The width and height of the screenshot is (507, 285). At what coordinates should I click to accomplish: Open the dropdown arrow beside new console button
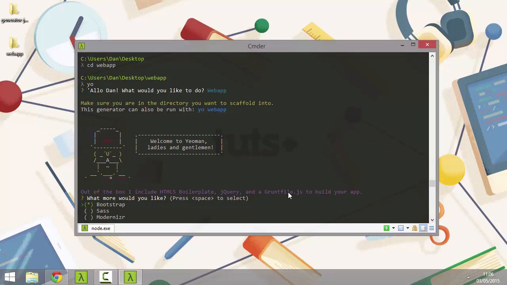click(393, 228)
